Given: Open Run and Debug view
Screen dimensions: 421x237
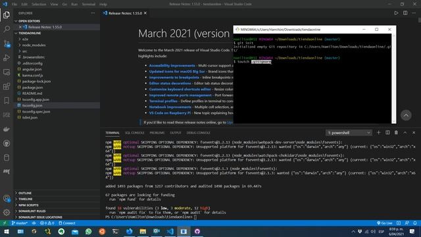Looking at the screenshot, I should [7, 58].
